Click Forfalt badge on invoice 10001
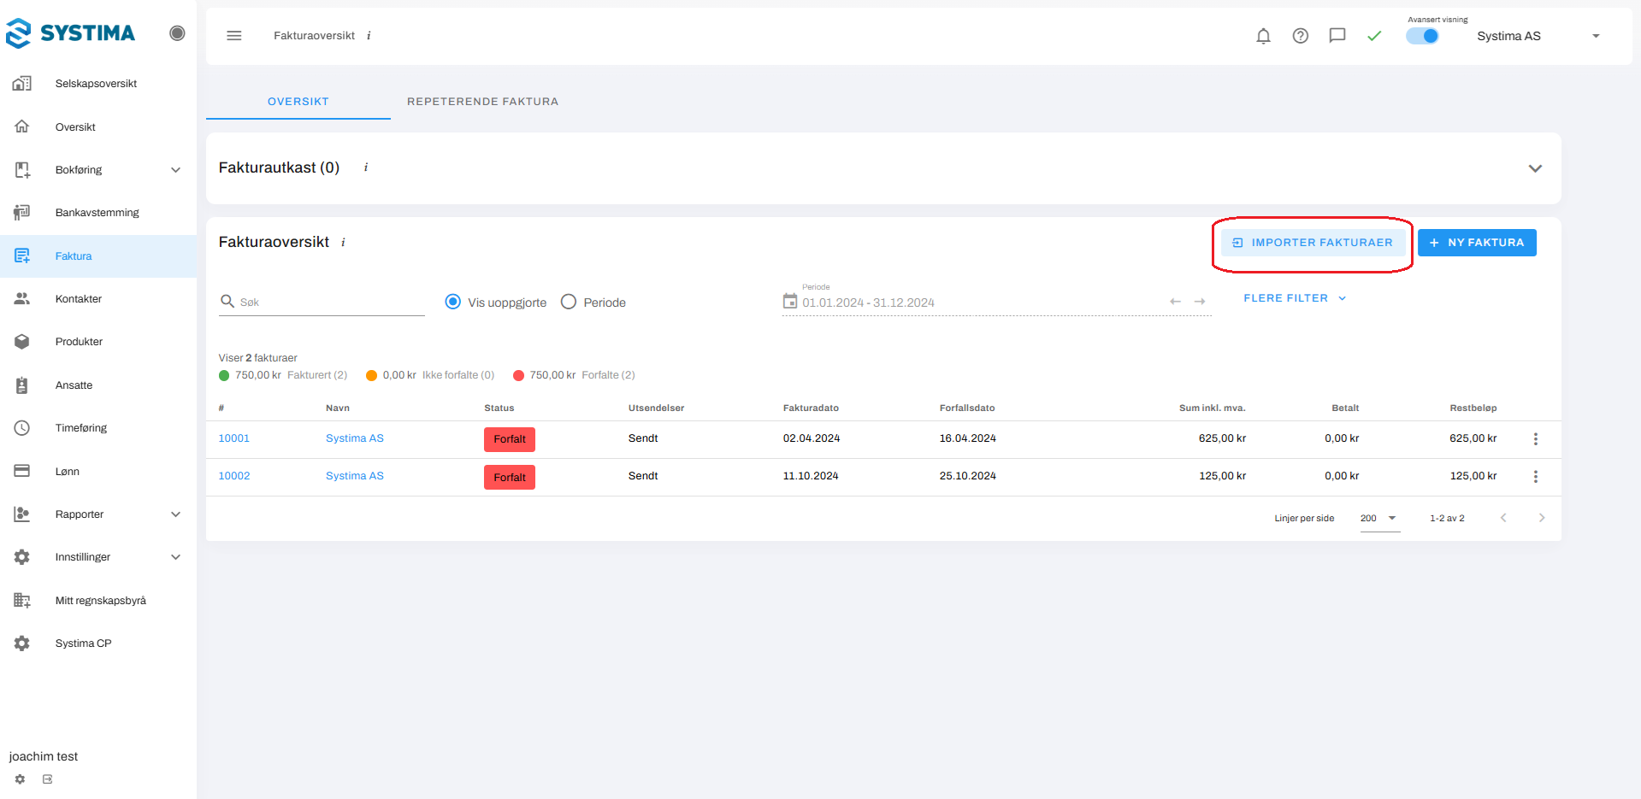 click(510, 439)
